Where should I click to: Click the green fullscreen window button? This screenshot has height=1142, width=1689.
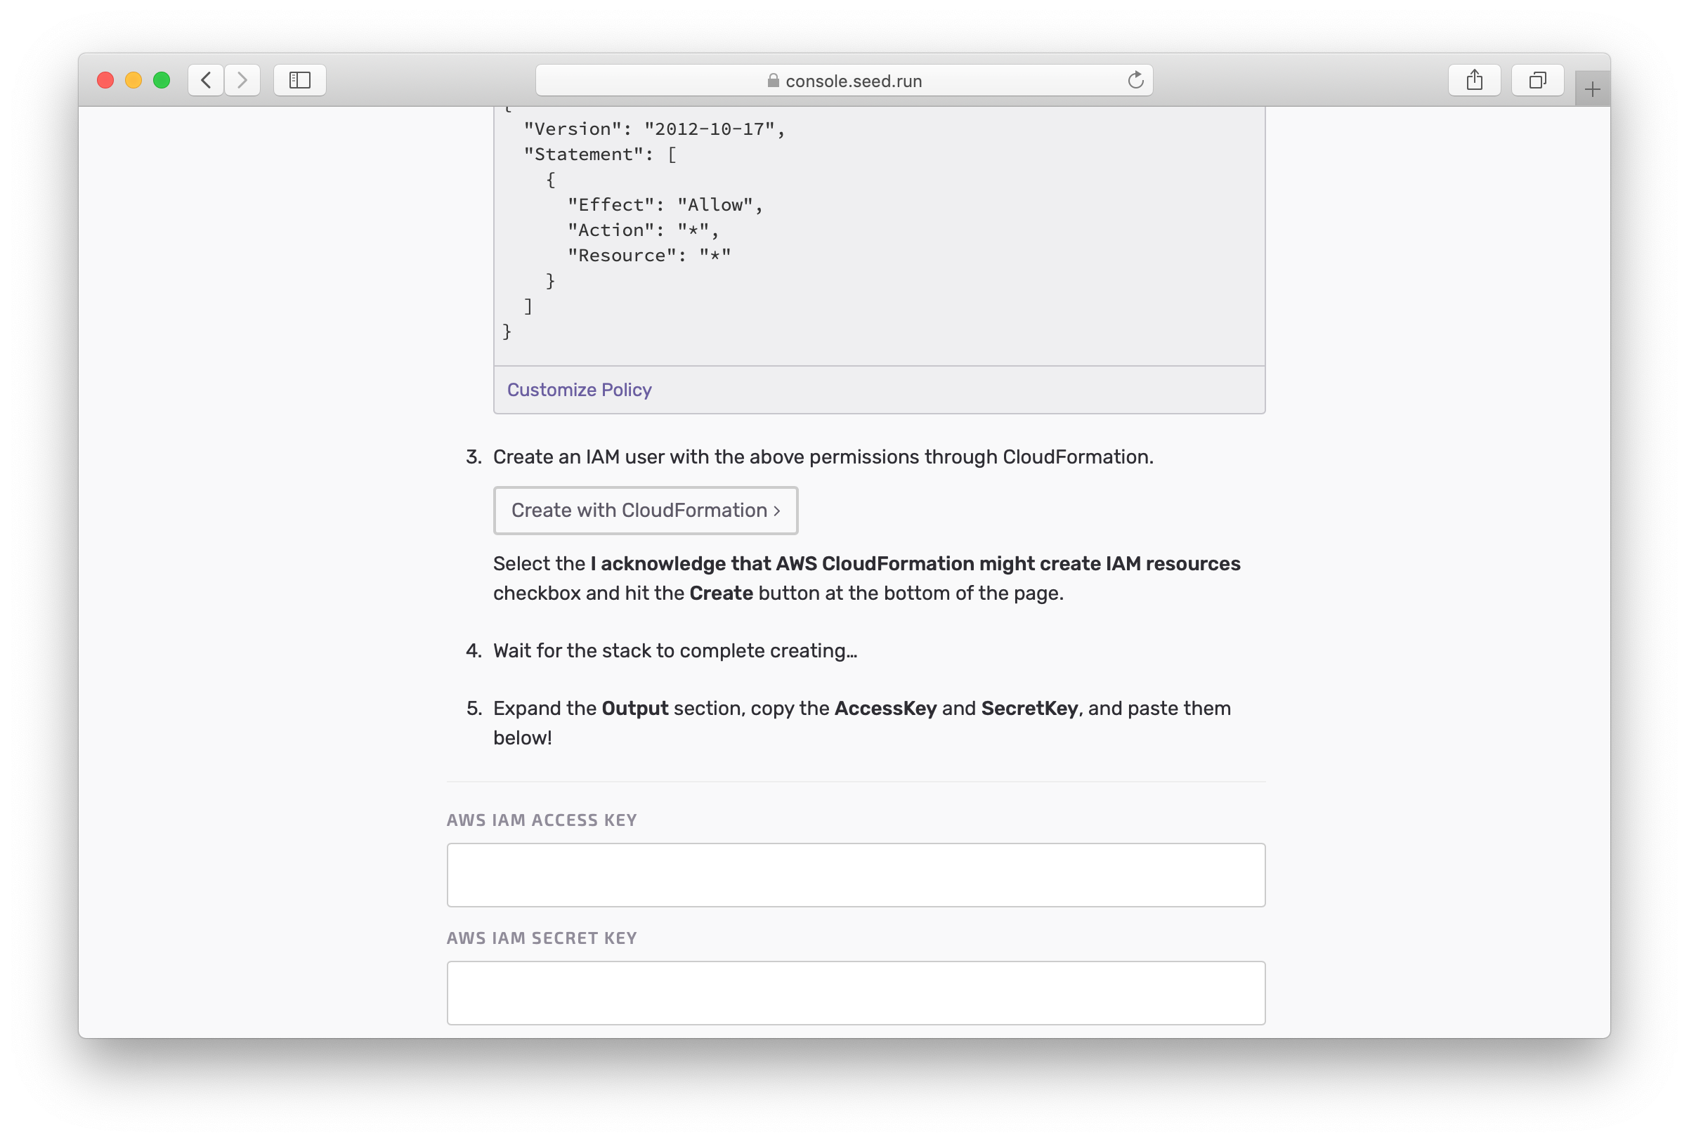point(162,80)
